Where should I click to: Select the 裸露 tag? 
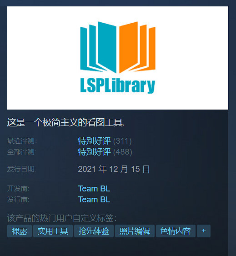20,231
